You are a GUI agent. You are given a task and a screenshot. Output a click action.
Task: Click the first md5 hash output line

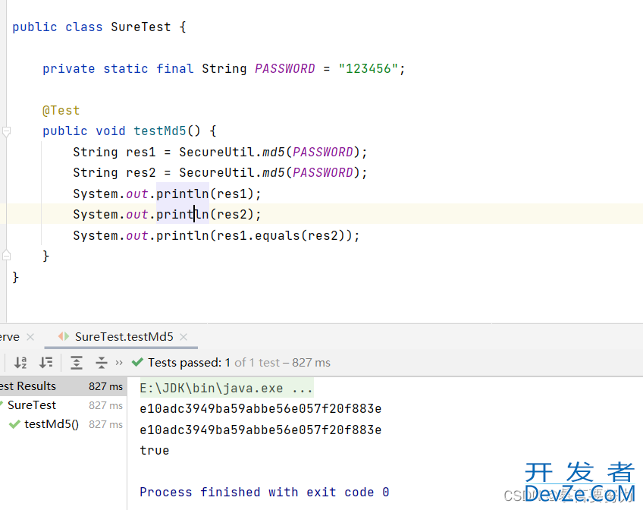[260, 408]
